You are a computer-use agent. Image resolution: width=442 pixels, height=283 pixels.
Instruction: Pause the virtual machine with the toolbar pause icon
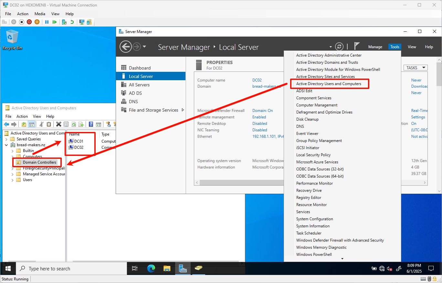(47, 22)
